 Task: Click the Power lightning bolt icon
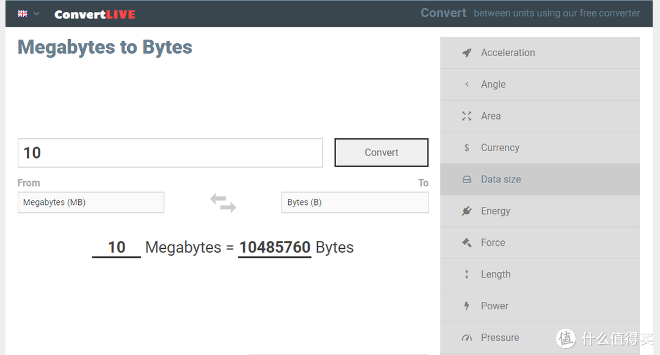[467, 306]
